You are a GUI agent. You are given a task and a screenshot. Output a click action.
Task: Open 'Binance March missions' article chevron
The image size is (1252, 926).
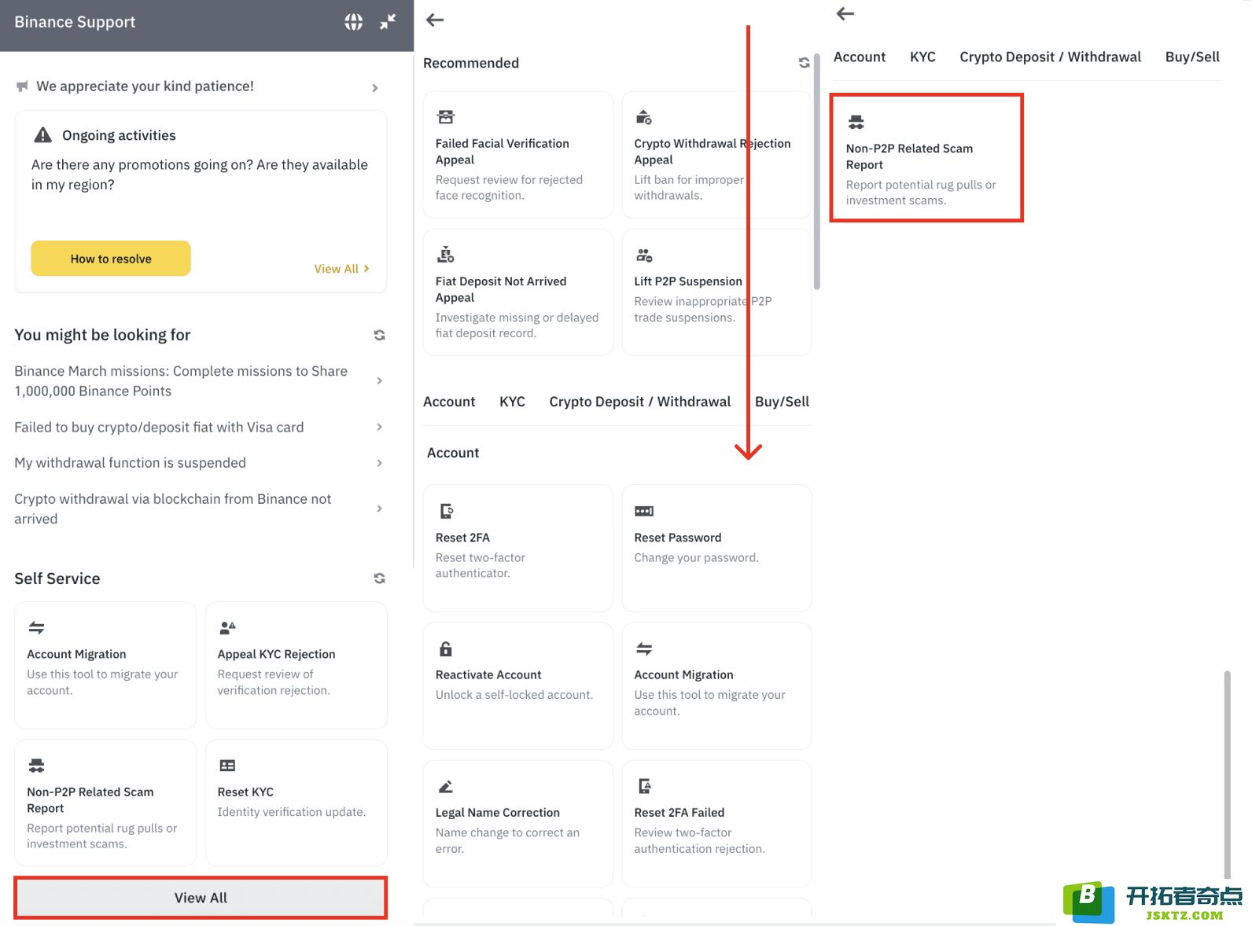pyautogui.click(x=379, y=380)
